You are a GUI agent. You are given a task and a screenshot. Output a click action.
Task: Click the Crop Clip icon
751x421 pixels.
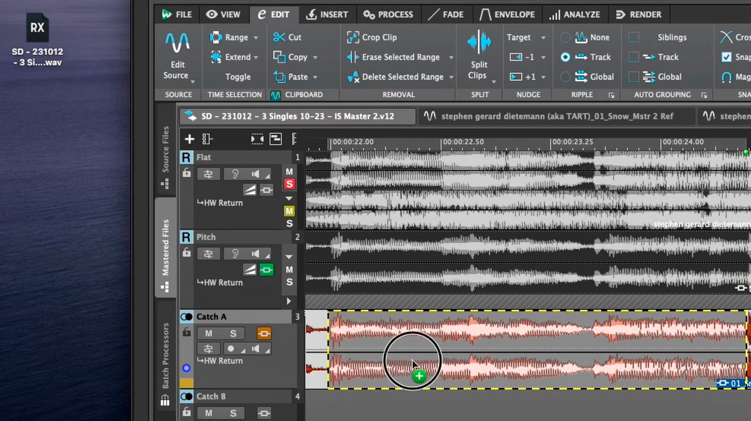click(x=354, y=37)
